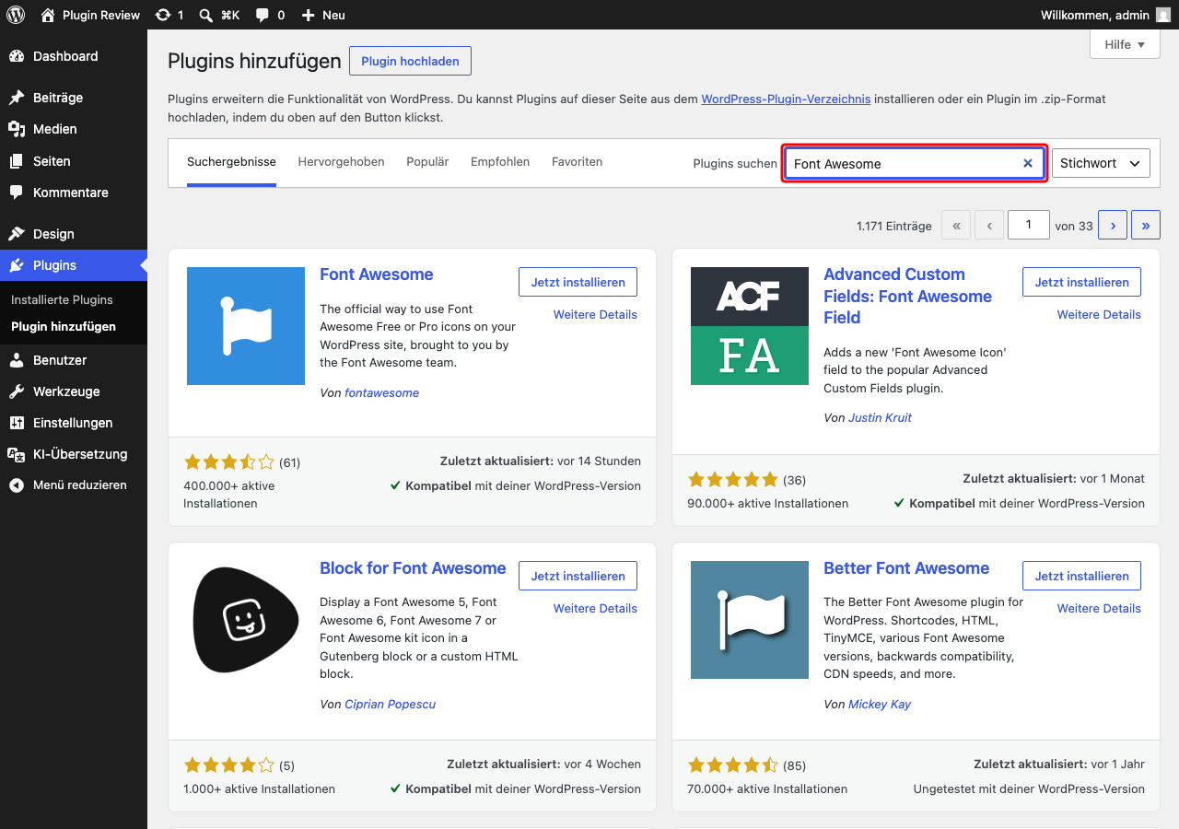Screen dimensions: 1179x829
Task: Visit the Plugin Review site home
Action: [90, 15]
